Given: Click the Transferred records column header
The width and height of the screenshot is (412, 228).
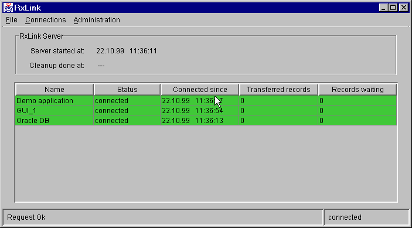Looking at the screenshot, I should point(278,90).
